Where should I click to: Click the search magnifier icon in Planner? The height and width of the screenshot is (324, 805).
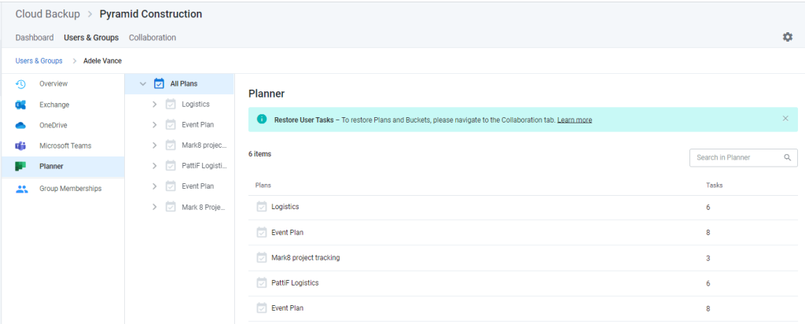pyautogui.click(x=788, y=157)
